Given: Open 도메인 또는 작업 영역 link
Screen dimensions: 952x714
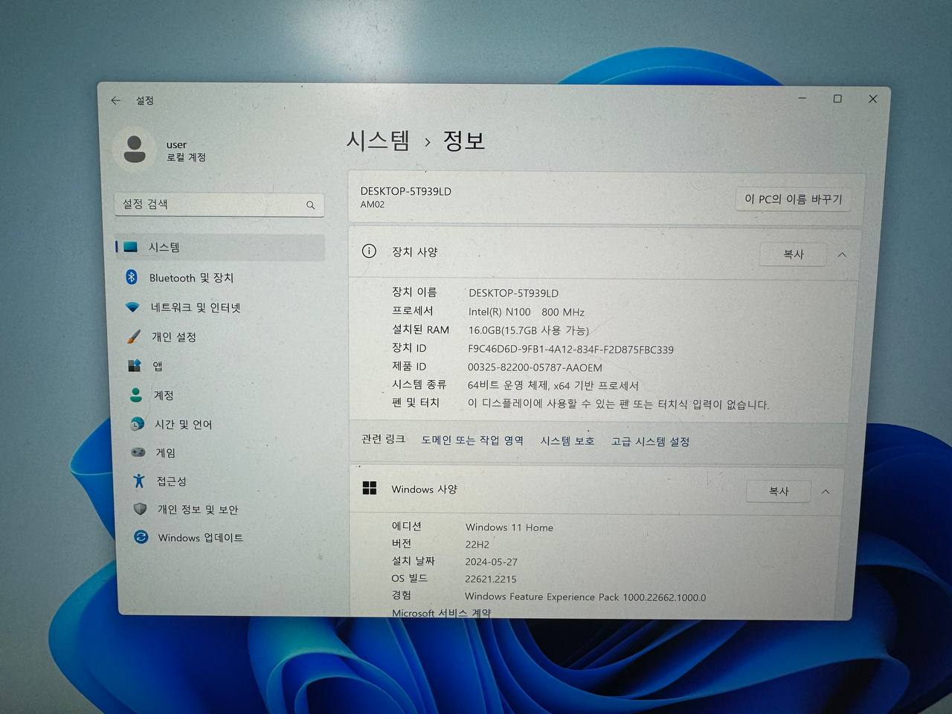Looking at the screenshot, I should [472, 440].
